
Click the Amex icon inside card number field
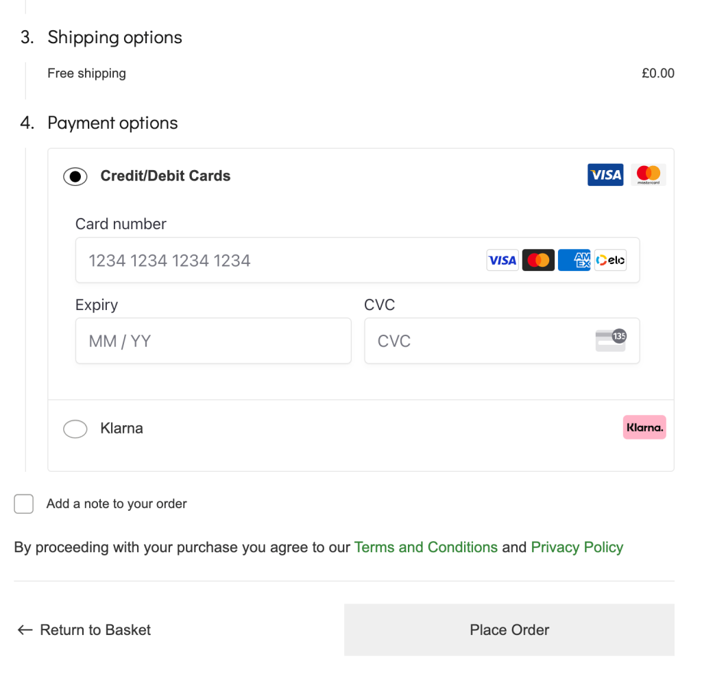pyautogui.click(x=574, y=260)
